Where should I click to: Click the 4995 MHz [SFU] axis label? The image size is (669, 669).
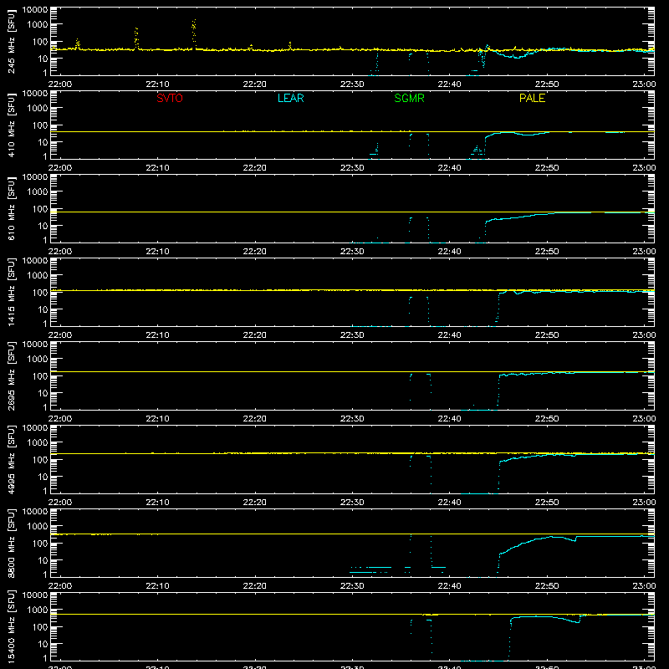click(12, 459)
